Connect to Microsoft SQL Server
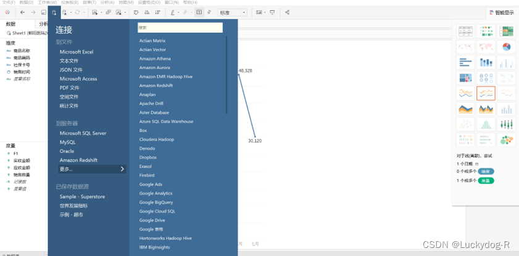 pos(83,133)
